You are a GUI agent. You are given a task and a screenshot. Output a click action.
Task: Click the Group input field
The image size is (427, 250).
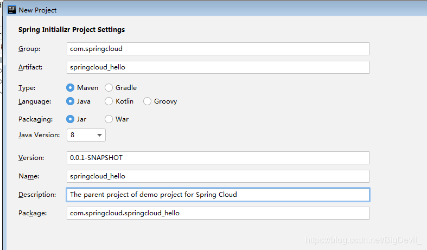point(218,49)
